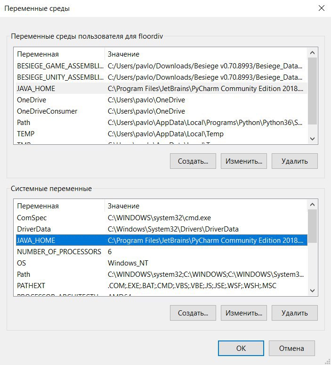The width and height of the screenshot is (331, 365).
Task: Click OK to confirm changes
Action: [x=241, y=348]
